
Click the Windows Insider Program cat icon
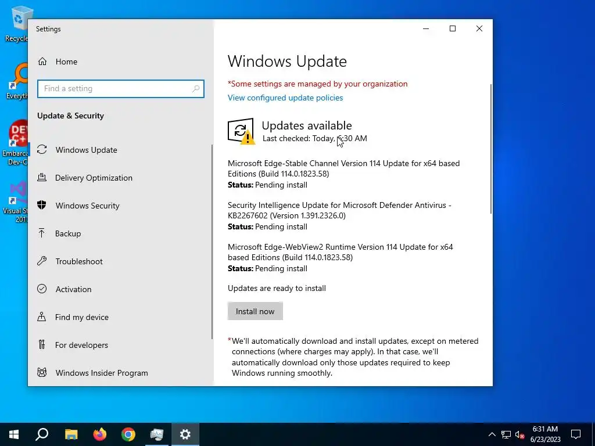pos(42,372)
